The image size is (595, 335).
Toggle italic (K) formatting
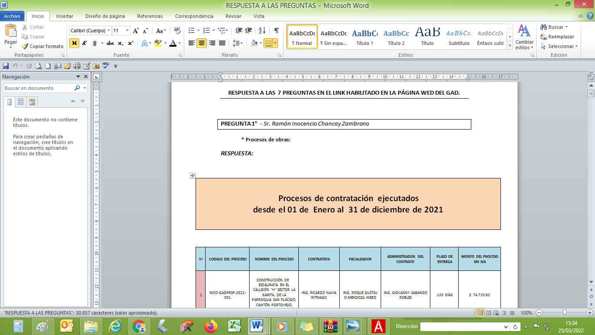point(84,43)
